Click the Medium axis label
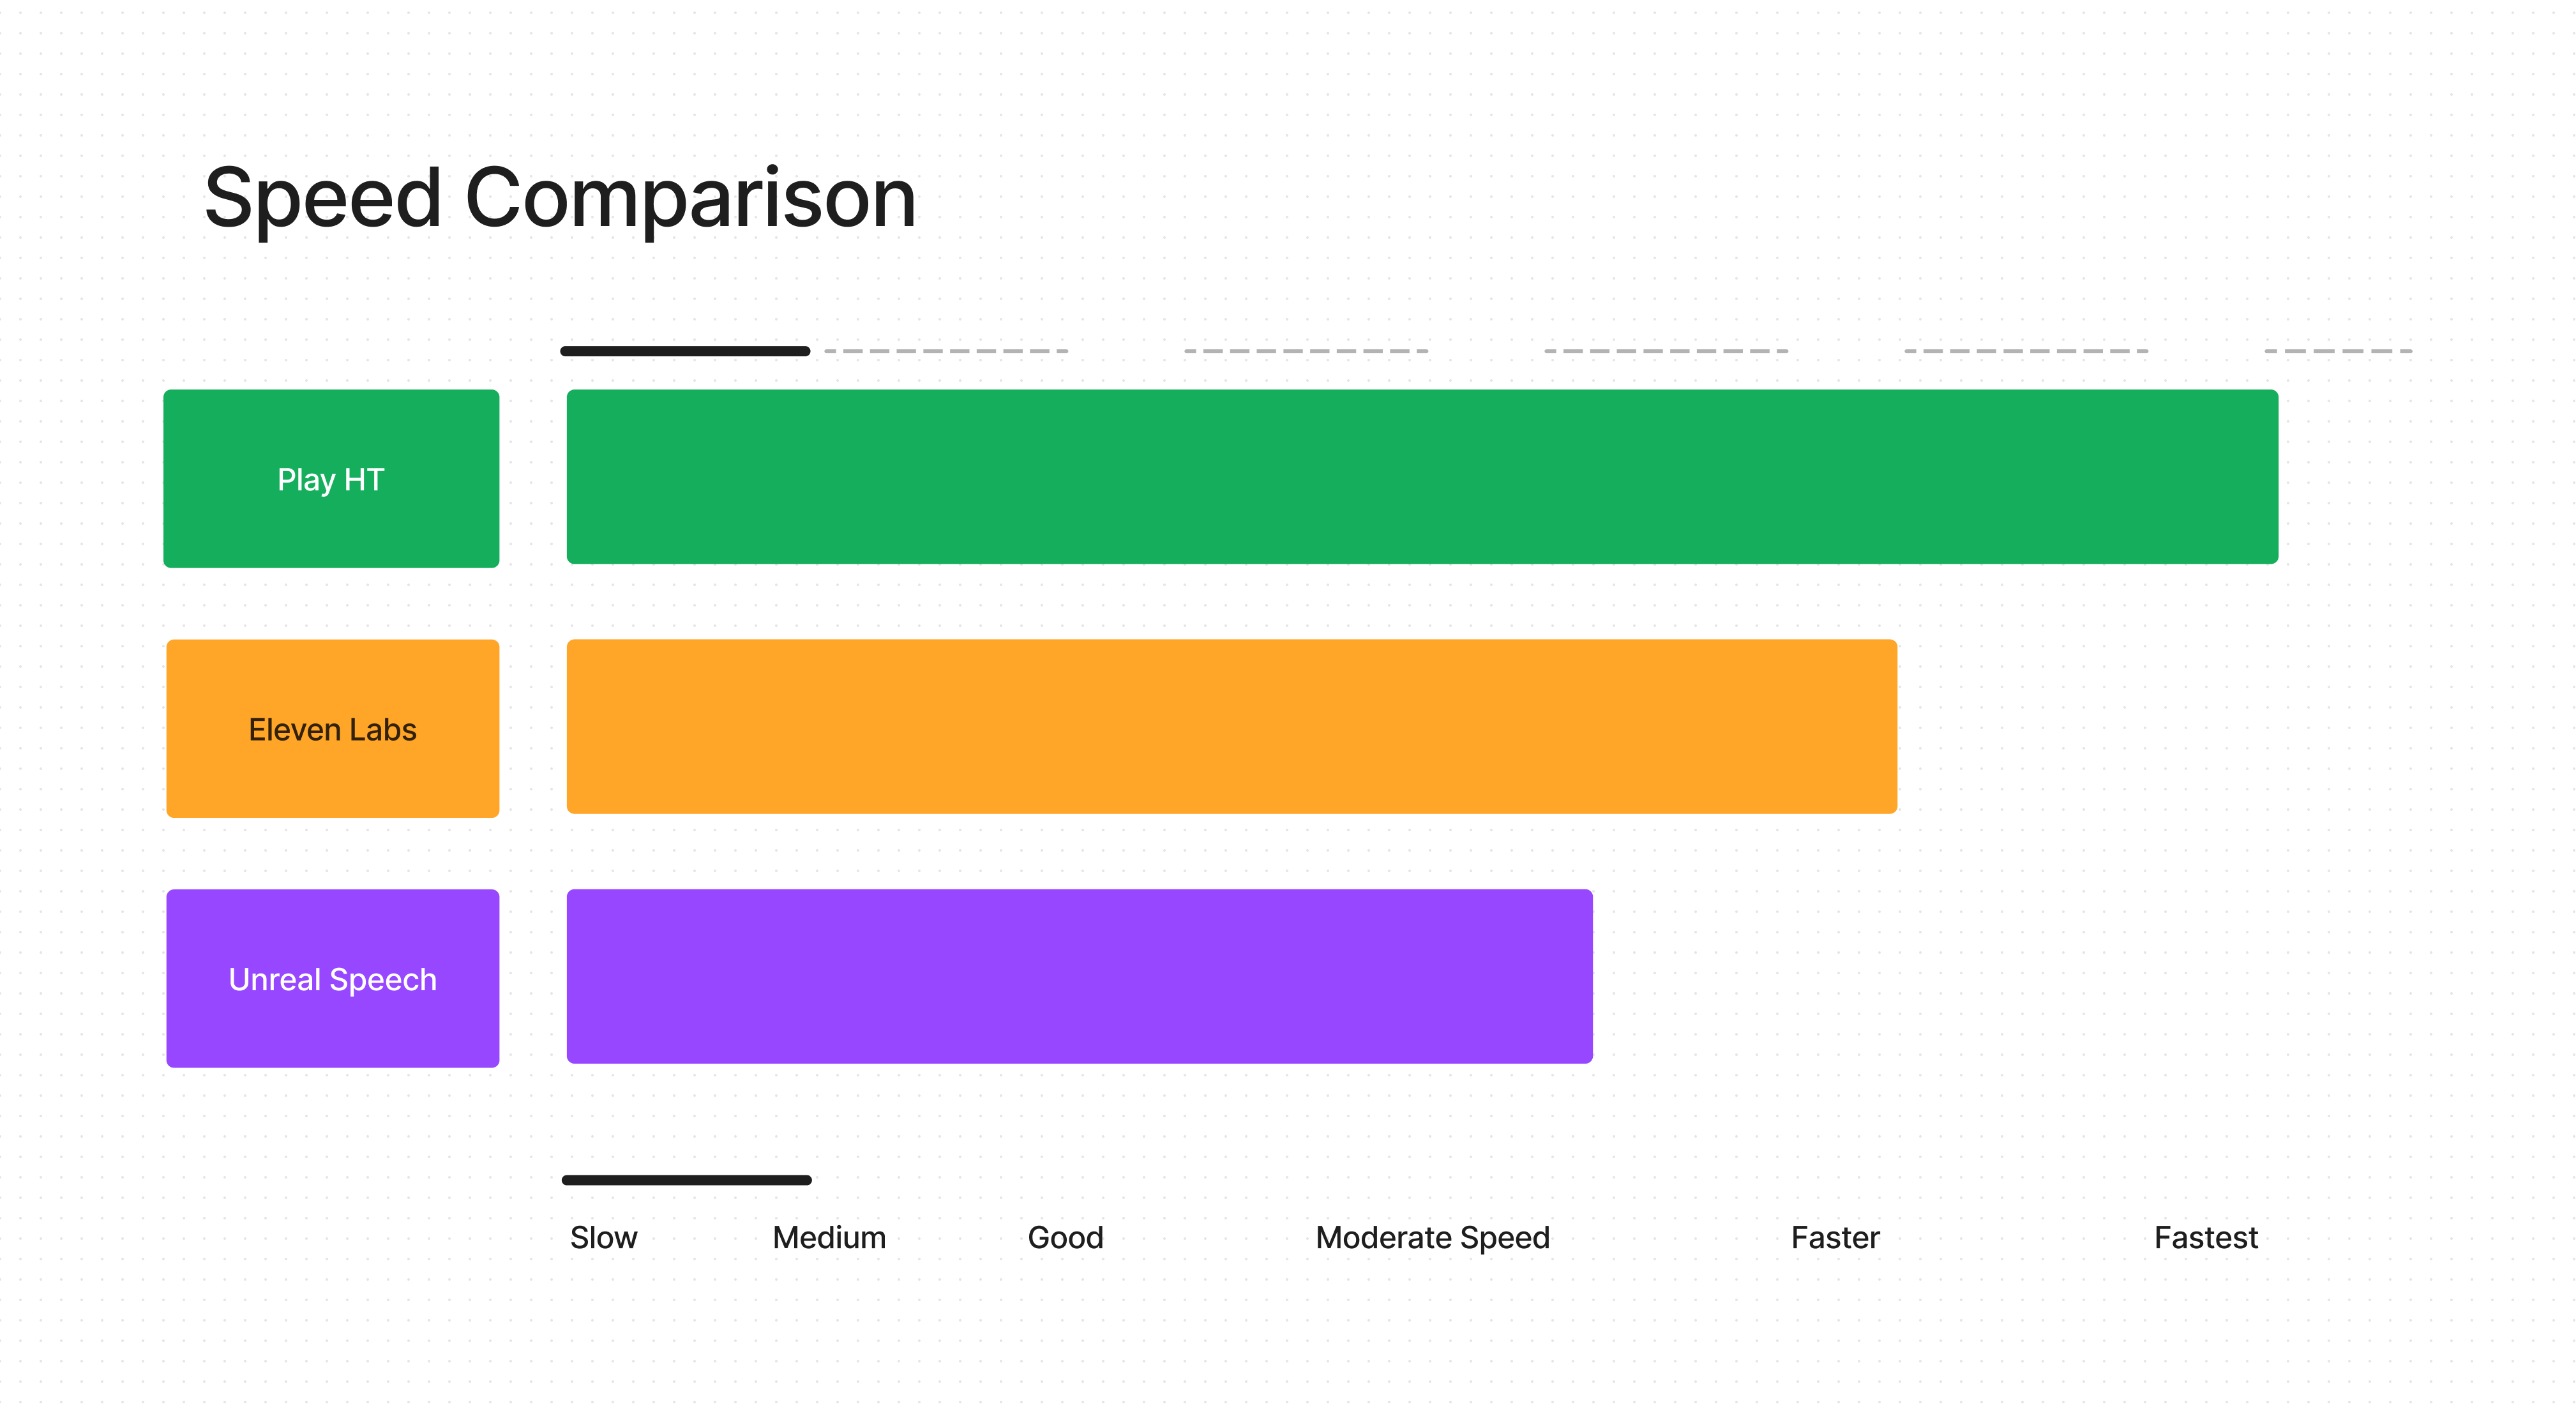Viewport: 2576px width, 1418px height. click(x=829, y=1238)
